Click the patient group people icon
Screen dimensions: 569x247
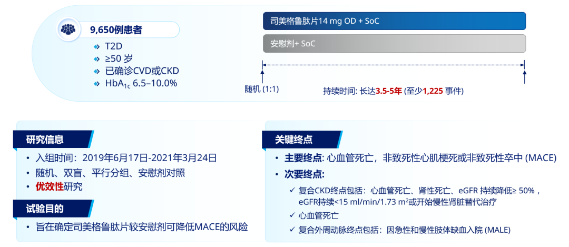click(68, 30)
